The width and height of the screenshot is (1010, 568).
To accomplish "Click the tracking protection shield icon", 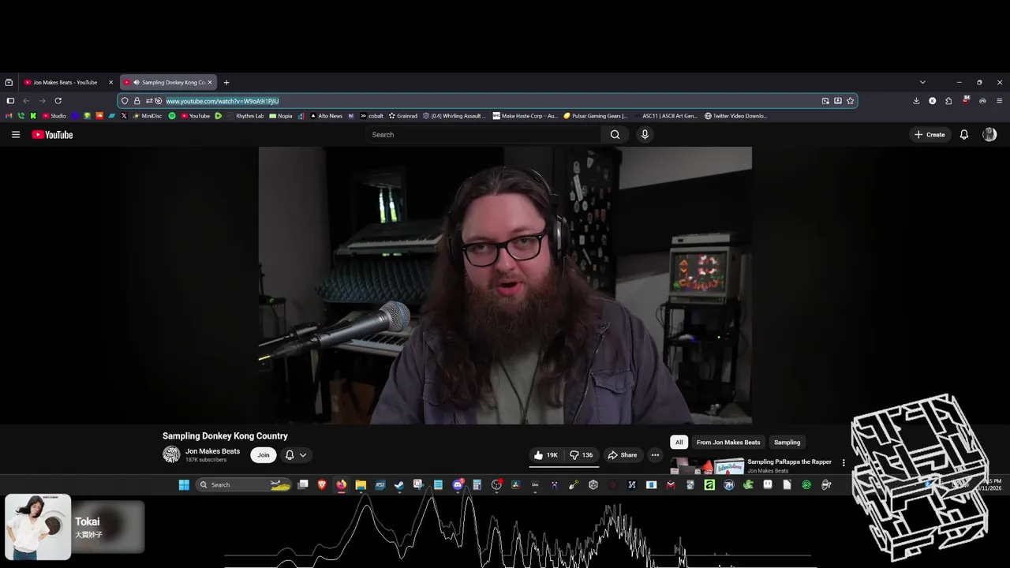I will pyautogui.click(x=125, y=101).
